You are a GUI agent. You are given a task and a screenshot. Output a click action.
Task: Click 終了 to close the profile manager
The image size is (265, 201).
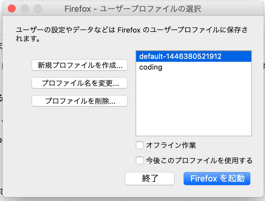point(150,179)
